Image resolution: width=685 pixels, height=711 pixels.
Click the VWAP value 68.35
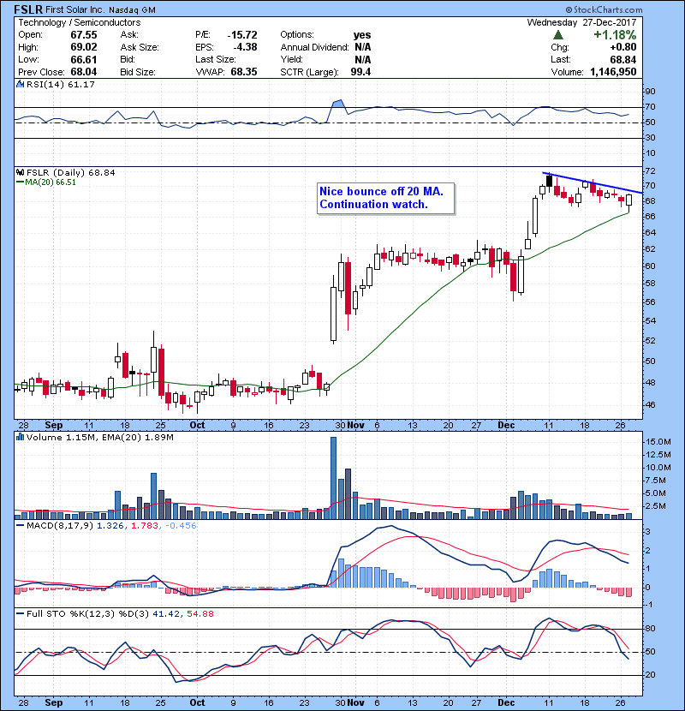(x=244, y=72)
